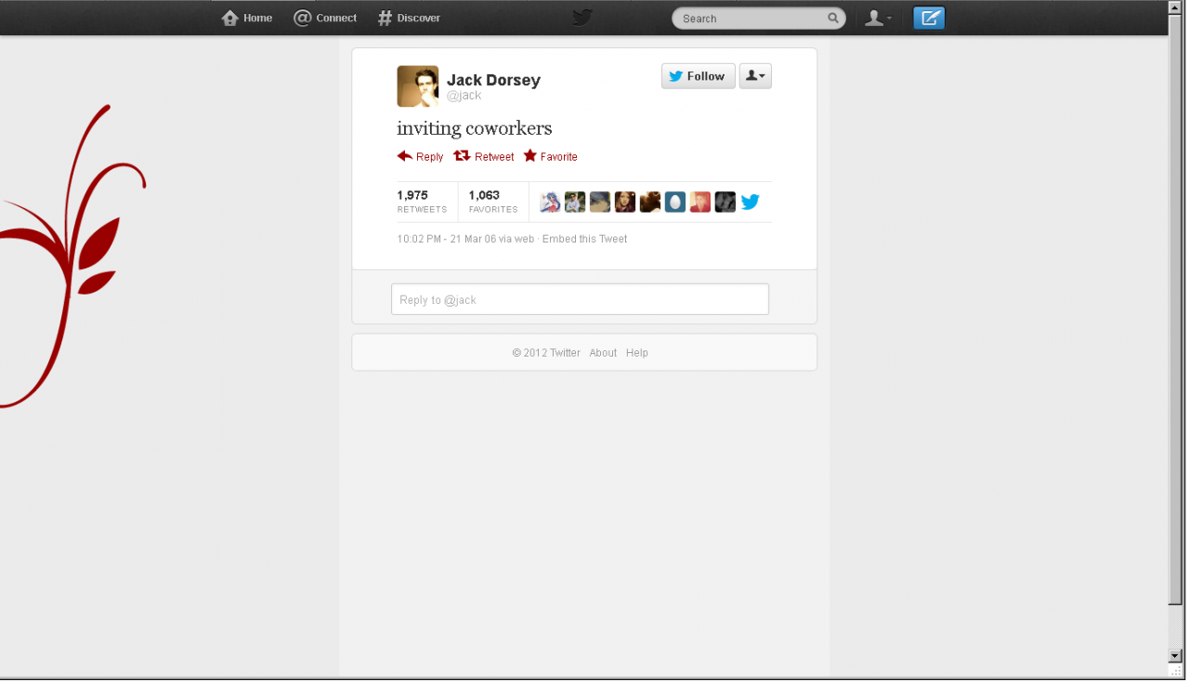The image size is (1189, 681).
Task: Open the compose new tweet button
Action: pyautogui.click(x=929, y=18)
